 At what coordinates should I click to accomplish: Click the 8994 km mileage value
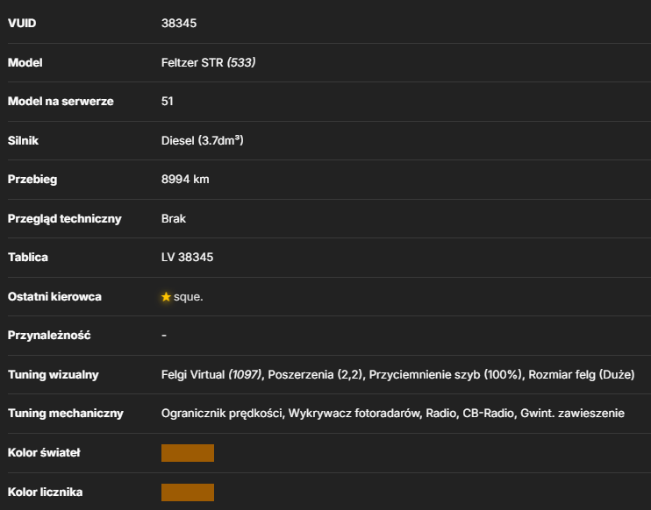[185, 180]
